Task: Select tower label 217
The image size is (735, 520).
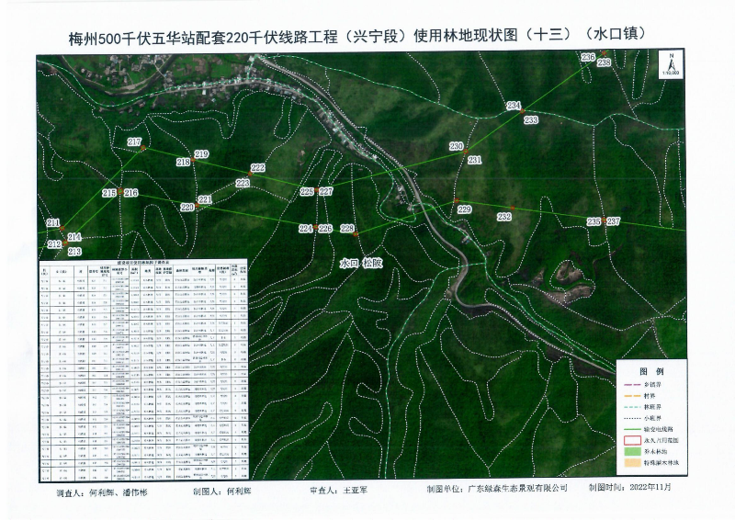Action: point(134,141)
